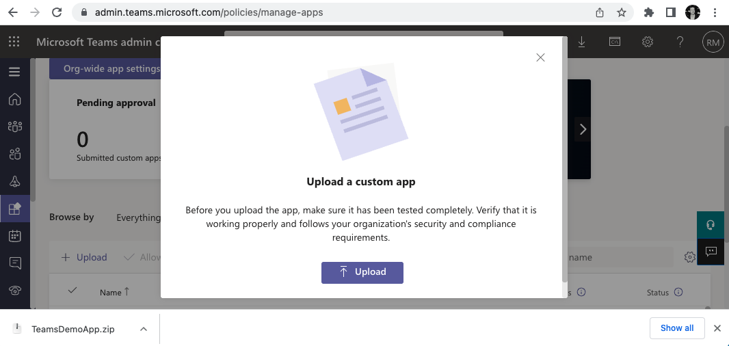Reload the page
Viewport: 729px width, 346px height.
pyautogui.click(x=57, y=12)
